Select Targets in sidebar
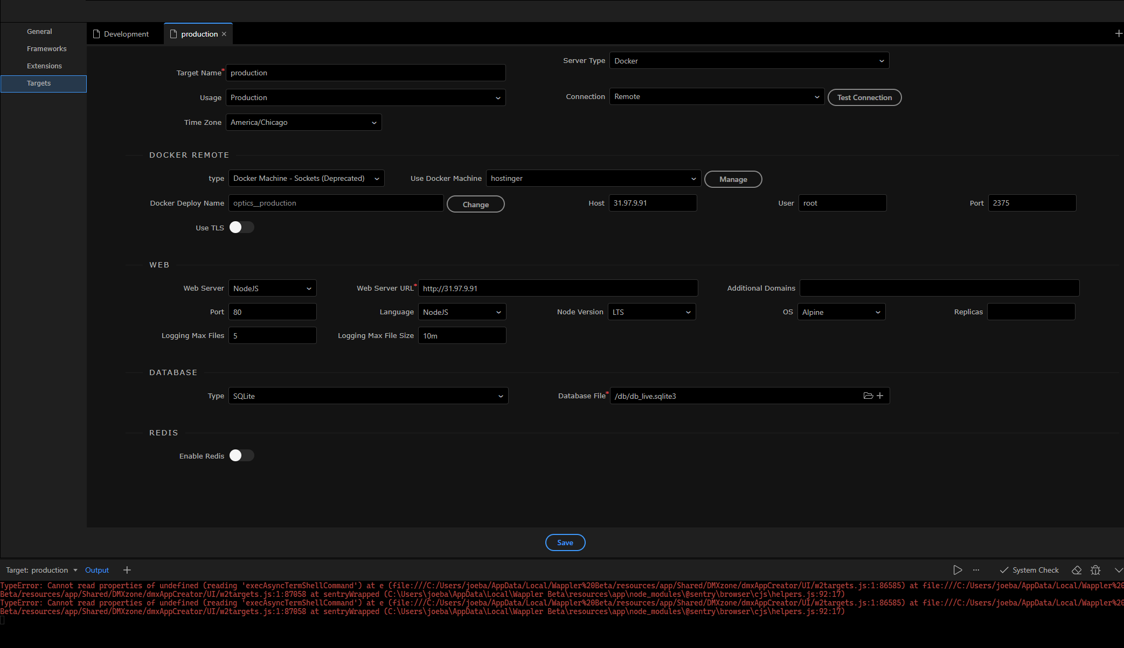Image resolution: width=1124 pixels, height=648 pixels. point(43,83)
